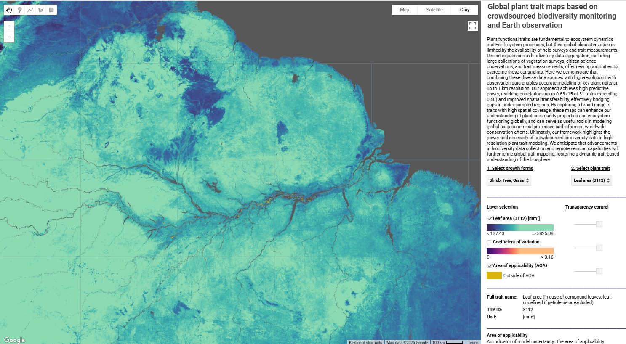The height and width of the screenshot is (344, 626).
Task: Select the draw line tool
Action: click(x=30, y=10)
